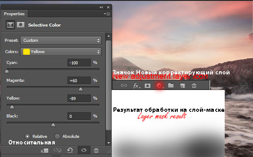Open the Preset dropdown set to Custom

click(x=61, y=40)
